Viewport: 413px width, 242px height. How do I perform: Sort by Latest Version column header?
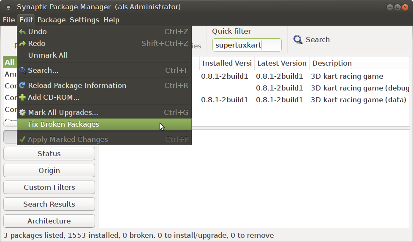pos(282,64)
